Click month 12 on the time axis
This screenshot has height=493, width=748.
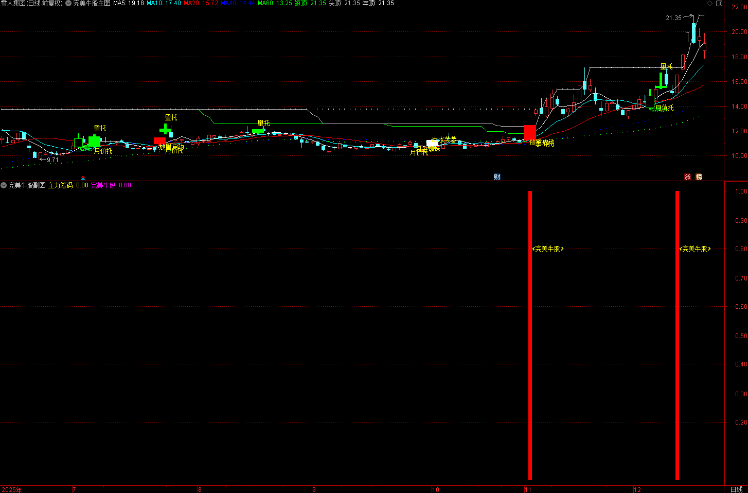[637, 489]
